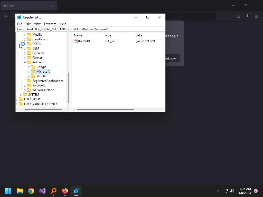Select the Mozilla entry under Policies

pos(41,76)
